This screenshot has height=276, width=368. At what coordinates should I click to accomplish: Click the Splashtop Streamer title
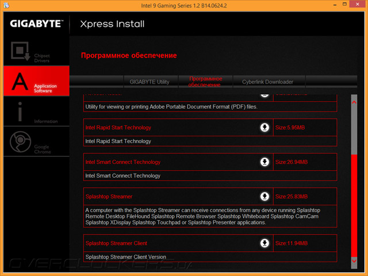(109, 197)
